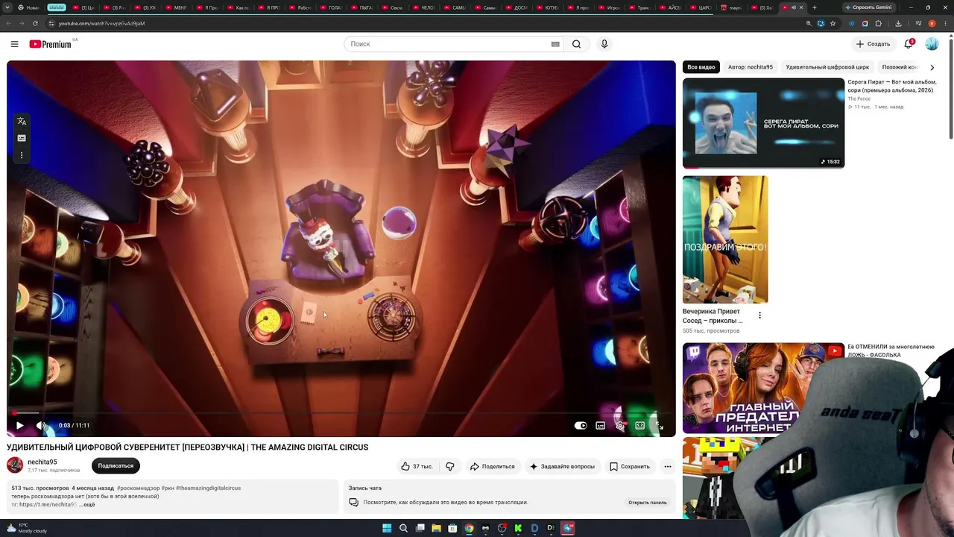
Task: Open the #роскомнадзор hashtag link
Action: pos(139,489)
